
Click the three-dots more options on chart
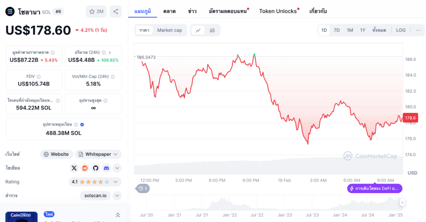(x=418, y=30)
